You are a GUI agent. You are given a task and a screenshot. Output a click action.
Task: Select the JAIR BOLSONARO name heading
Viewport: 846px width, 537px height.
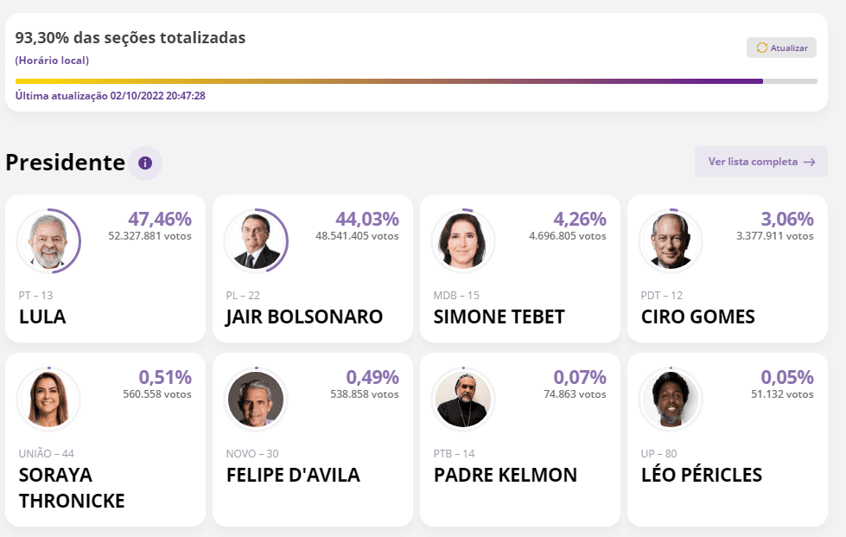tap(304, 316)
